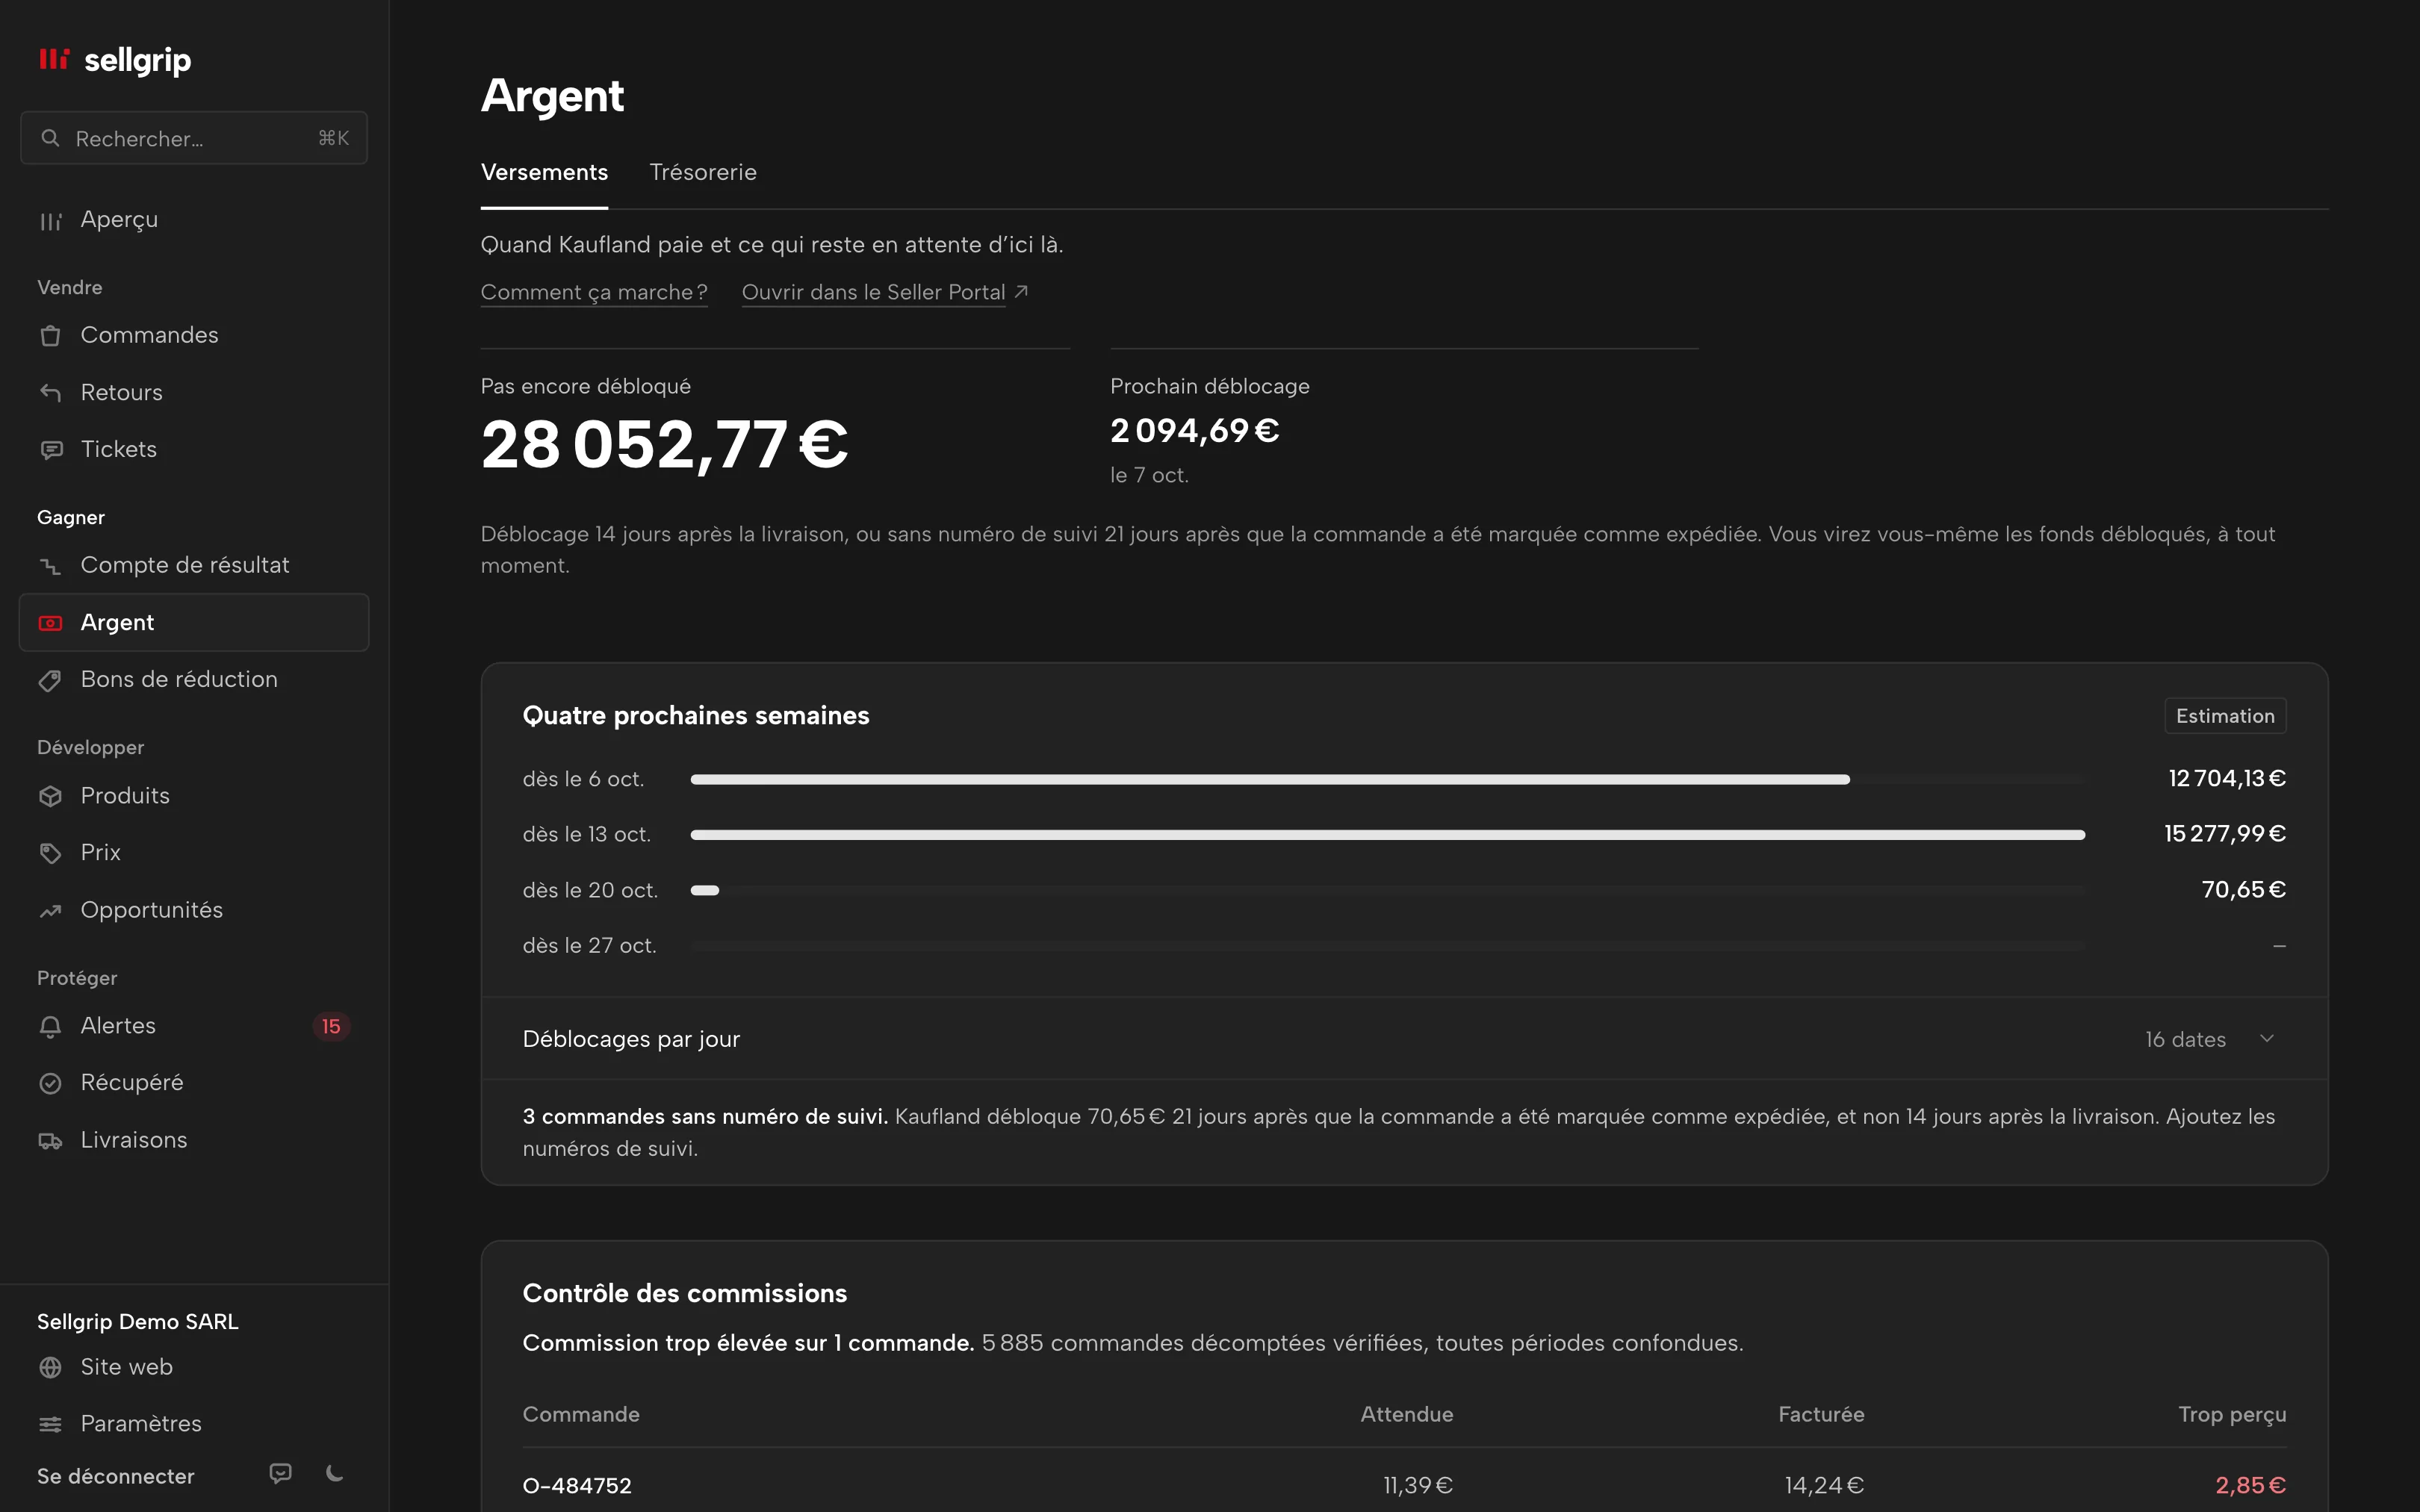Switch to the Versements tab
This screenshot has width=2420, height=1512.
(x=544, y=172)
